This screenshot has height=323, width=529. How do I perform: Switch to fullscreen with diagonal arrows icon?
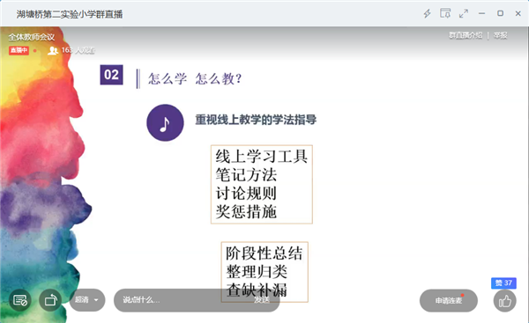point(464,13)
